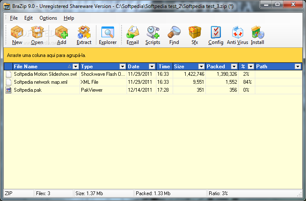The height and width of the screenshot is (201, 306).
Task: Click the ZIP status bar panel
Action: (x=19, y=193)
